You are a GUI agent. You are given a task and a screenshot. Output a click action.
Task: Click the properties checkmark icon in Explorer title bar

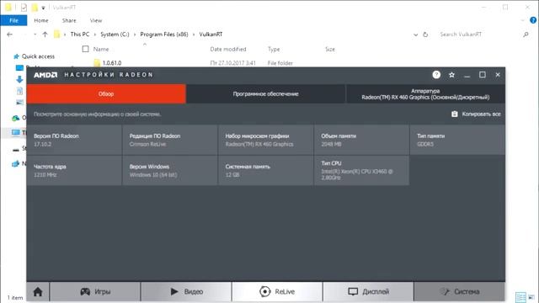[24, 8]
